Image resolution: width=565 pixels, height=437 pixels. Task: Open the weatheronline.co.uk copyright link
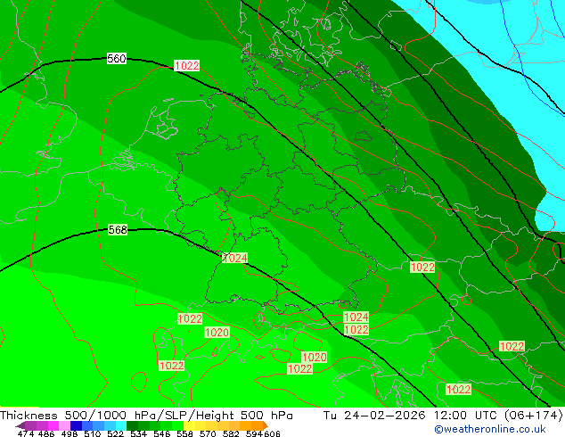[489, 429]
